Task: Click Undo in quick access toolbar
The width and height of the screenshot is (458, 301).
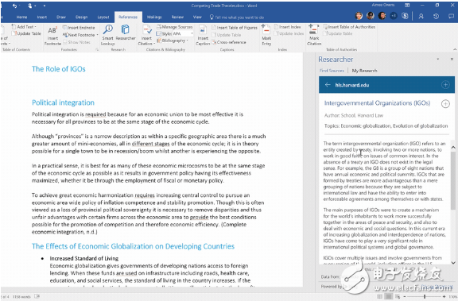Action: (x=14, y=6)
